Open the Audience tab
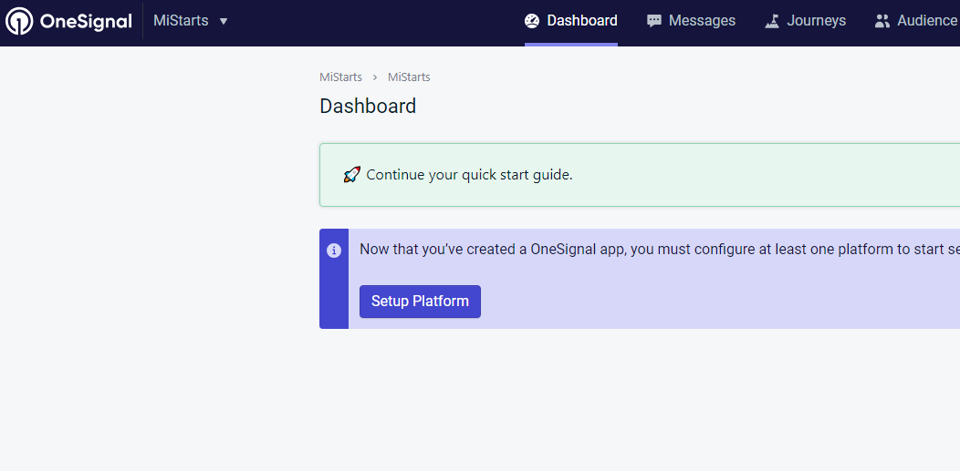This screenshot has height=471, width=960. click(917, 21)
